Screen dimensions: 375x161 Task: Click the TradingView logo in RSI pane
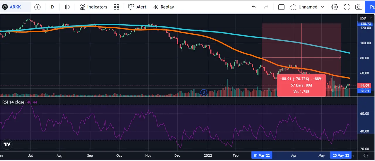click(7, 144)
